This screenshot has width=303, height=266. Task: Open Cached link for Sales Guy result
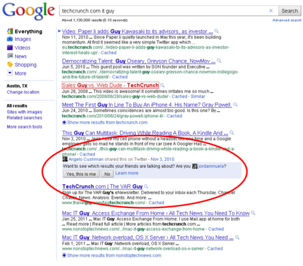click(x=180, y=96)
